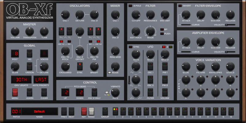
Task: Click the filter envelope Attack knob
Action: [186, 15]
